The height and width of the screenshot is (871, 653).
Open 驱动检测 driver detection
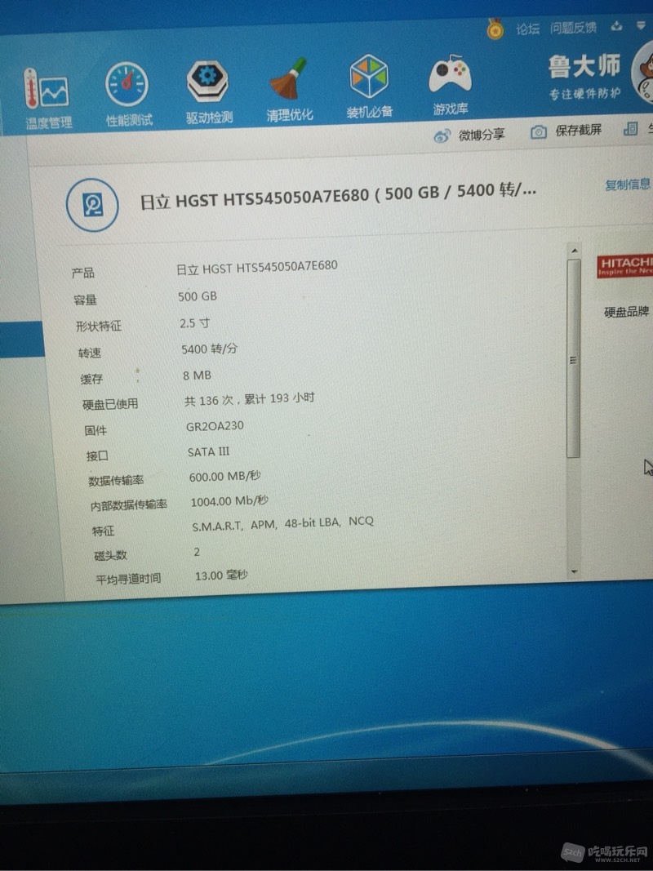point(208,92)
